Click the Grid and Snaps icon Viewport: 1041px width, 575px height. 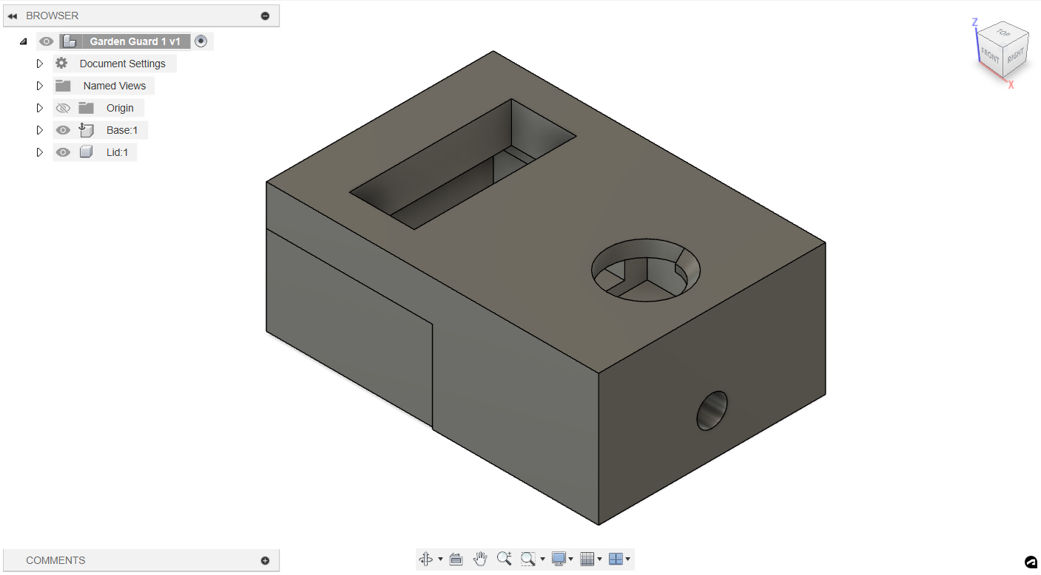pos(587,559)
